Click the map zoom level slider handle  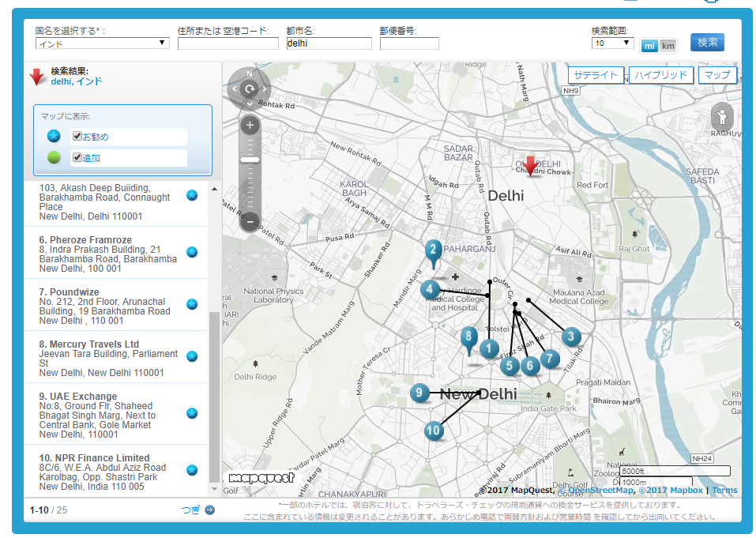(250, 160)
